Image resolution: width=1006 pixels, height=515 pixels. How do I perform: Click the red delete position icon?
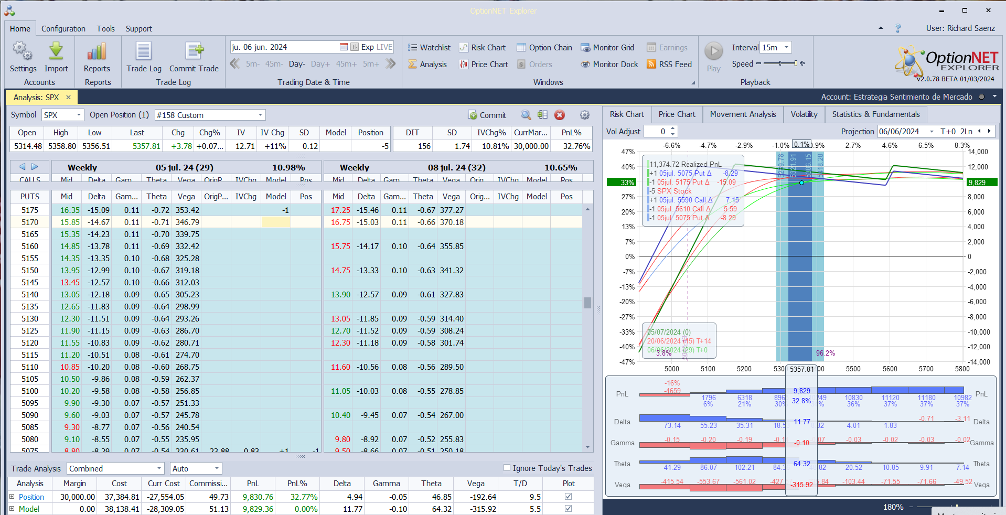click(560, 115)
